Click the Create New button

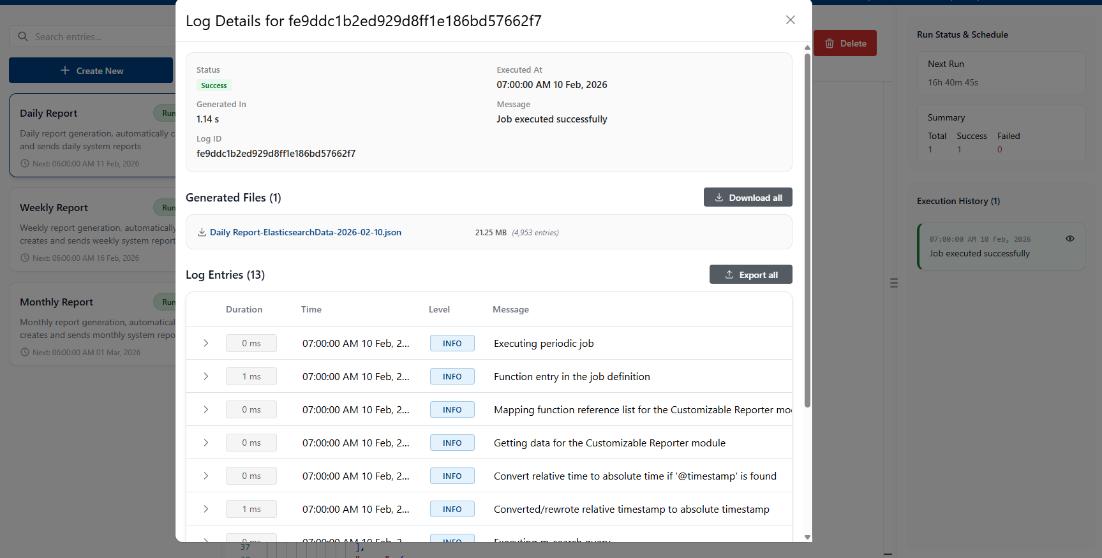click(91, 71)
